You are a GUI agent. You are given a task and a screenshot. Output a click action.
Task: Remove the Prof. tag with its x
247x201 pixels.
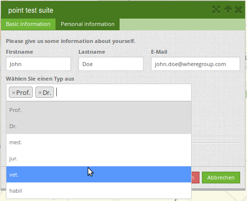14,93
